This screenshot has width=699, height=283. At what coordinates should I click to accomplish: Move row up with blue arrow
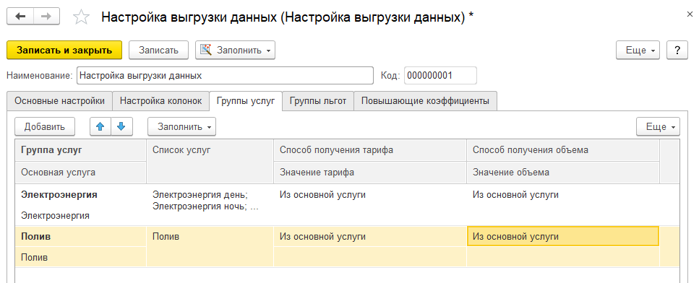point(100,126)
